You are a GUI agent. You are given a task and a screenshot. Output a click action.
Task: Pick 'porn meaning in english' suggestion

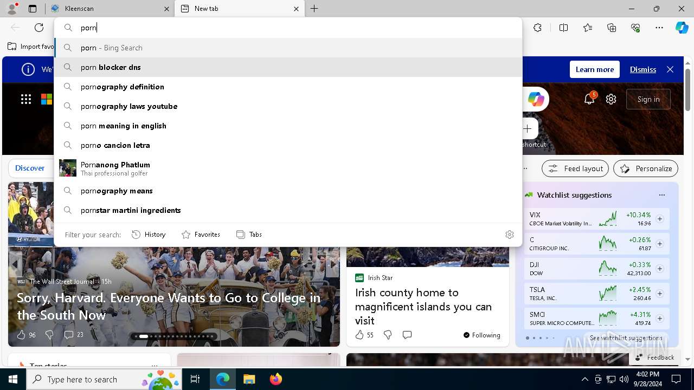click(x=288, y=126)
